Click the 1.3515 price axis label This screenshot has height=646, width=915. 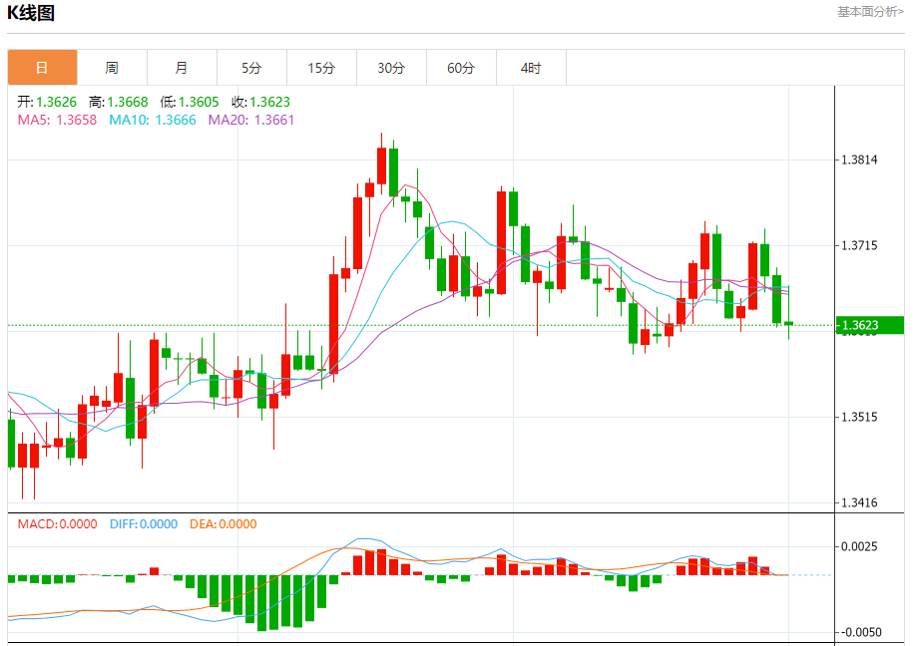pyautogui.click(x=859, y=417)
